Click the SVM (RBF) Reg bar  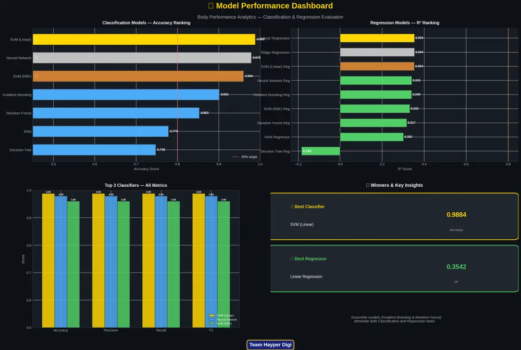(375, 109)
